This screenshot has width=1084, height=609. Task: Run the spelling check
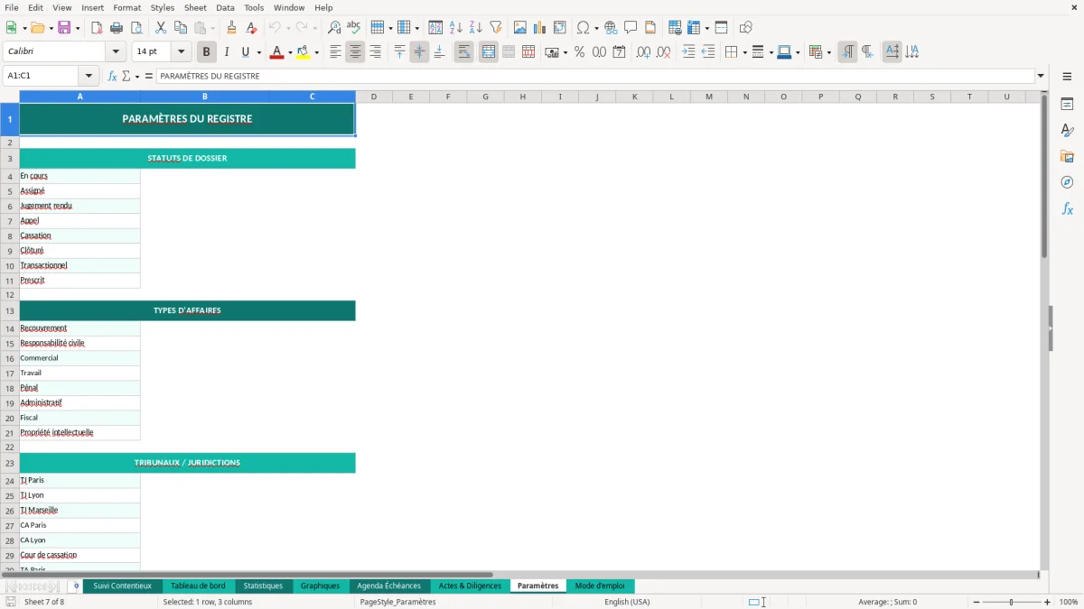coord(354,28)
